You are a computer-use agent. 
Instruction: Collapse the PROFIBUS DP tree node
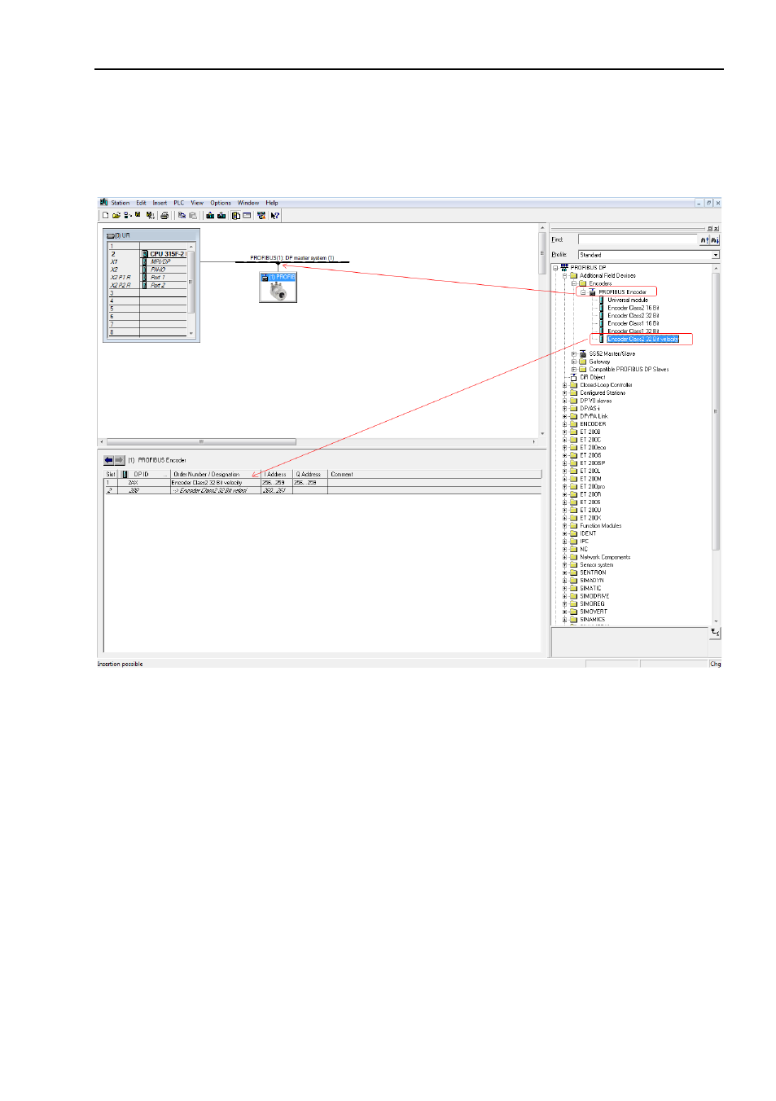point(555,267)
